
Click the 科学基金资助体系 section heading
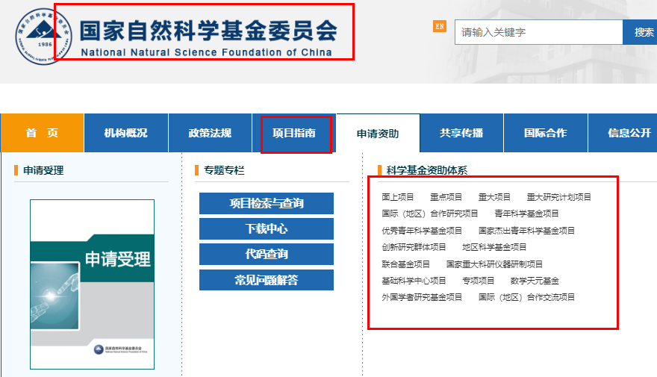pos(427,170)
